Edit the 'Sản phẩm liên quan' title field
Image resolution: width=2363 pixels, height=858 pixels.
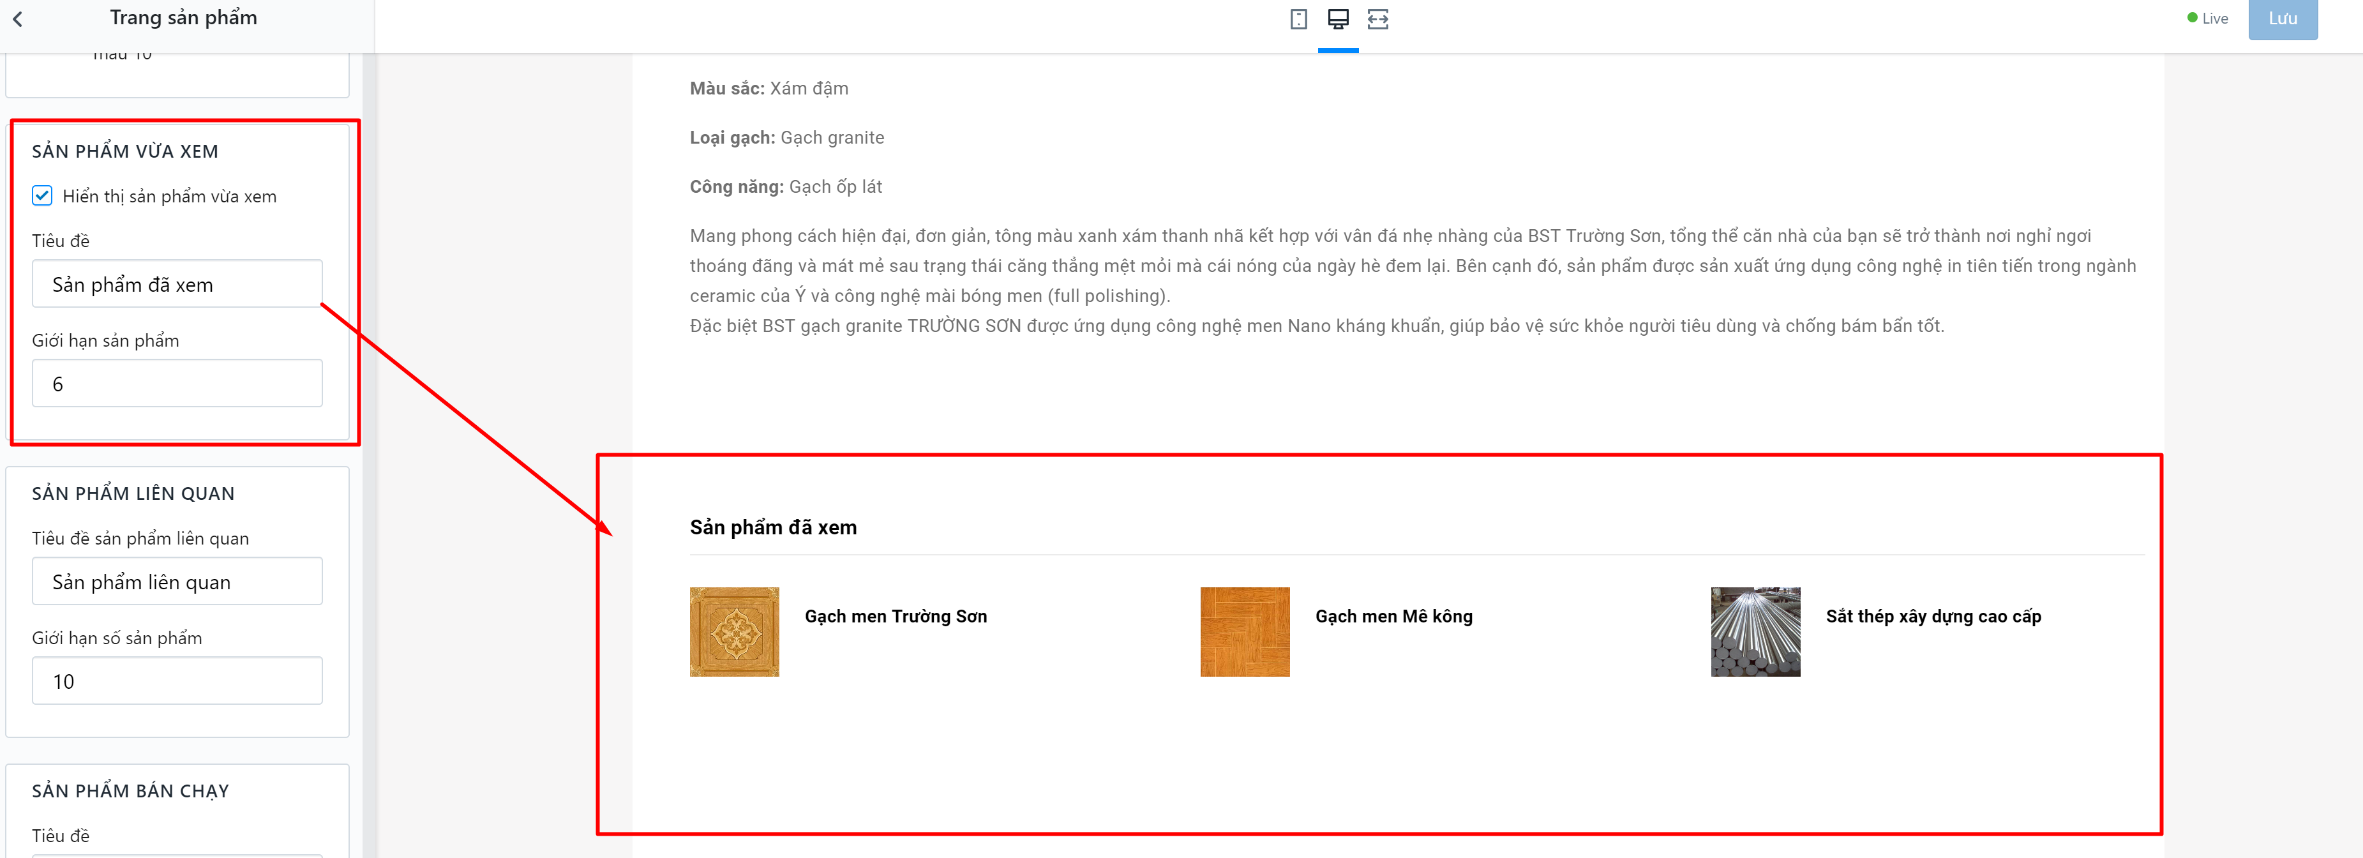pyautogui.click(x=177, y=582)
